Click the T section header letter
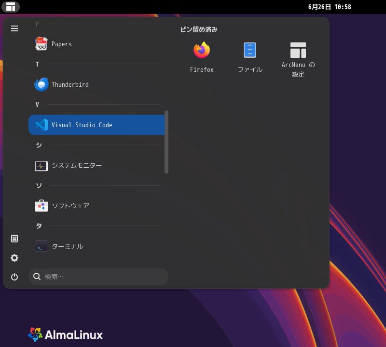The width and height of the screenshot is (386, 347). [37, 65]
